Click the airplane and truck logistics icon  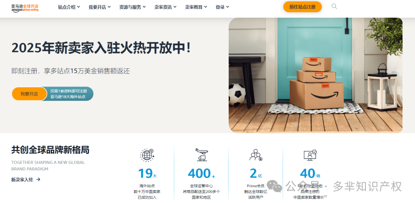201,155
